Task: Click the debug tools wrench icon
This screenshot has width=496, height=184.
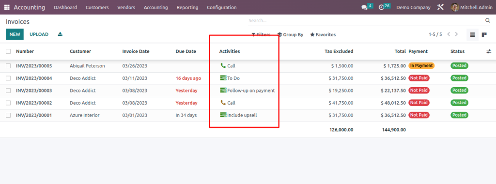Action: (x=440, y=7)
